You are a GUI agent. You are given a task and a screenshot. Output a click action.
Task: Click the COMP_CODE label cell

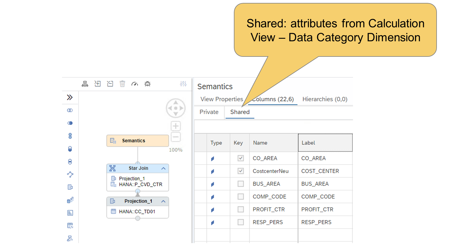pos(325,197)
